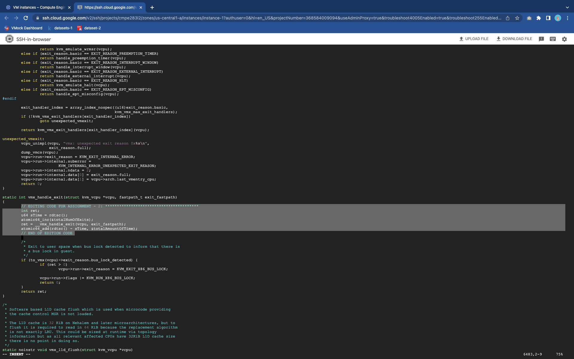Open the Extensions puzzle-piece dropdown
Viewport: 574px width, 359px height.
539,18
